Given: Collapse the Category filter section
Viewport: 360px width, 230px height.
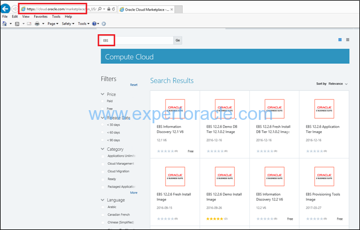Looking at the screenshot, I should pyautogui.click(x=102, y=149).
